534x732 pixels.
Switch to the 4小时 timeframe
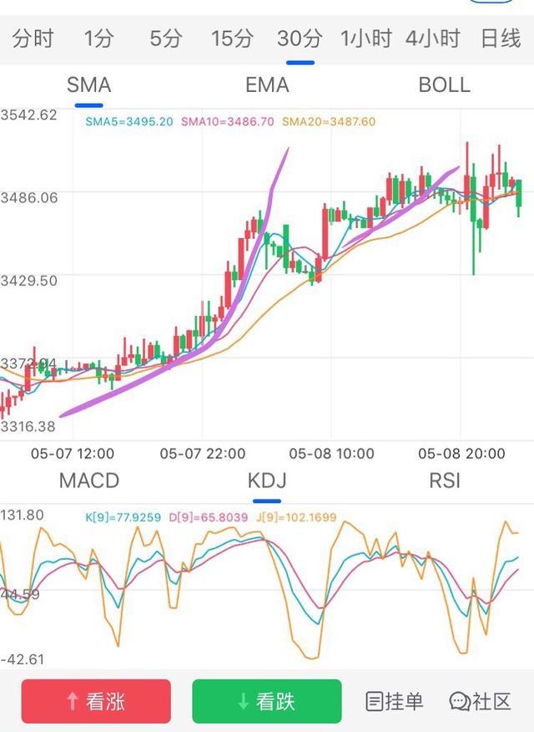tap(432, 38)
